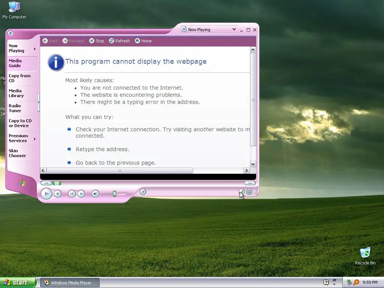The width and height of the screenshot is (384, 288).
Task: Click the orange magnifier tray icon
Action: 356,282
